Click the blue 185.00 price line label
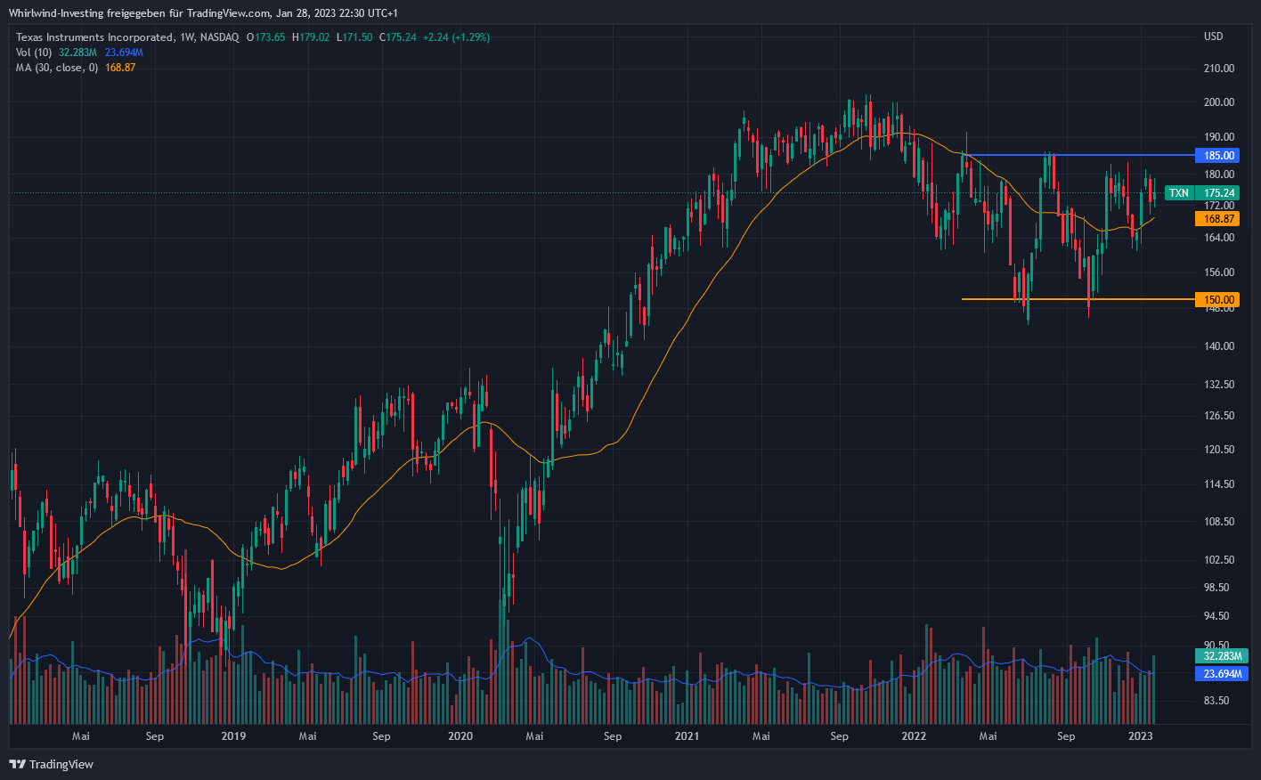The image size is (1261, 780). (x=1219, y=155)
